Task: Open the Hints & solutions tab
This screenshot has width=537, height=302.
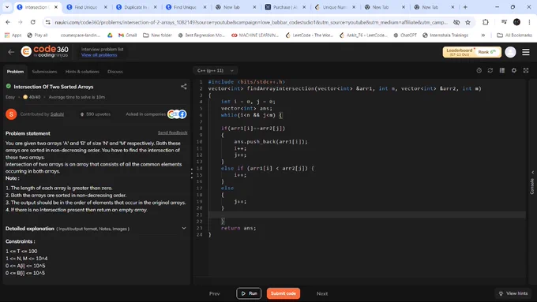Action: pos(82,72)
